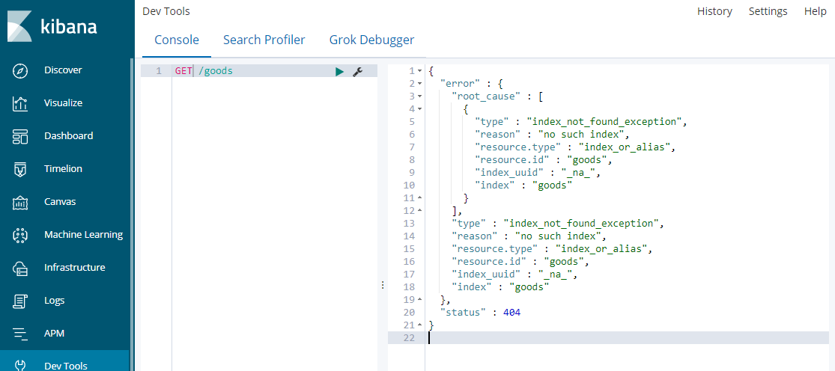
Task: Click the pane resize handle dots
Action: (x=383, y=286)
